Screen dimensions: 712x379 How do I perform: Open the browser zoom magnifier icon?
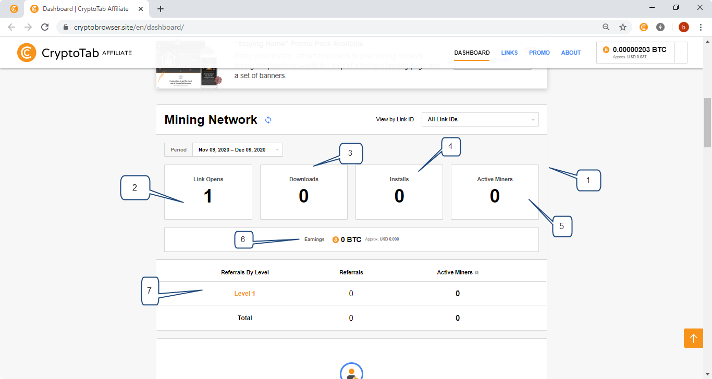[606, 27]
